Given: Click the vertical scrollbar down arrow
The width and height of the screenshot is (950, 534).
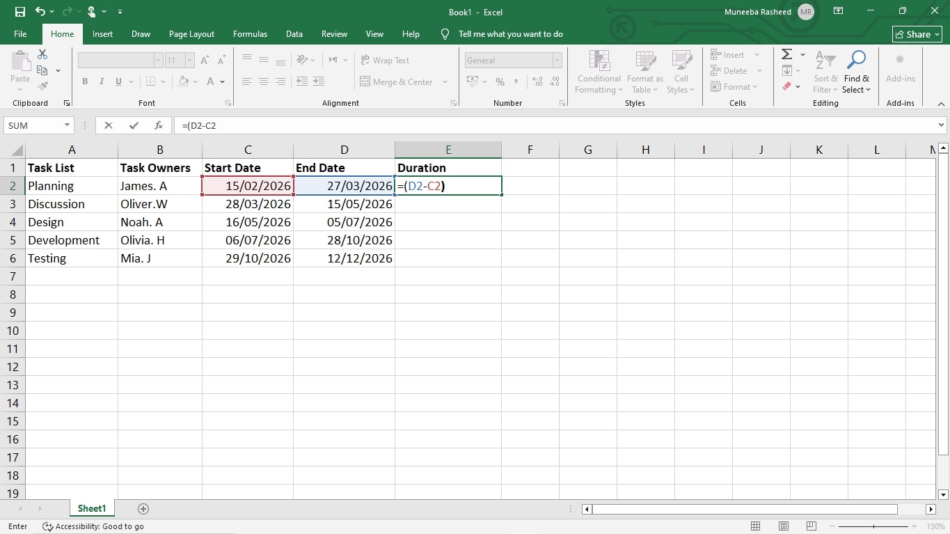Looking at the screenshot, I should 944,494.
